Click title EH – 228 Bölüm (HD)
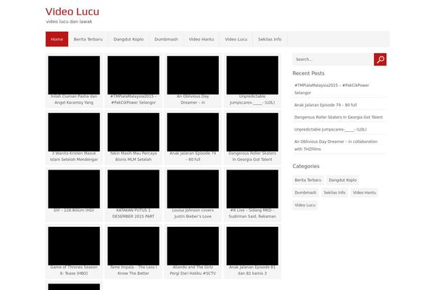Image resolution: width=435 pixels, height=290 pixels. pos(74,210)
